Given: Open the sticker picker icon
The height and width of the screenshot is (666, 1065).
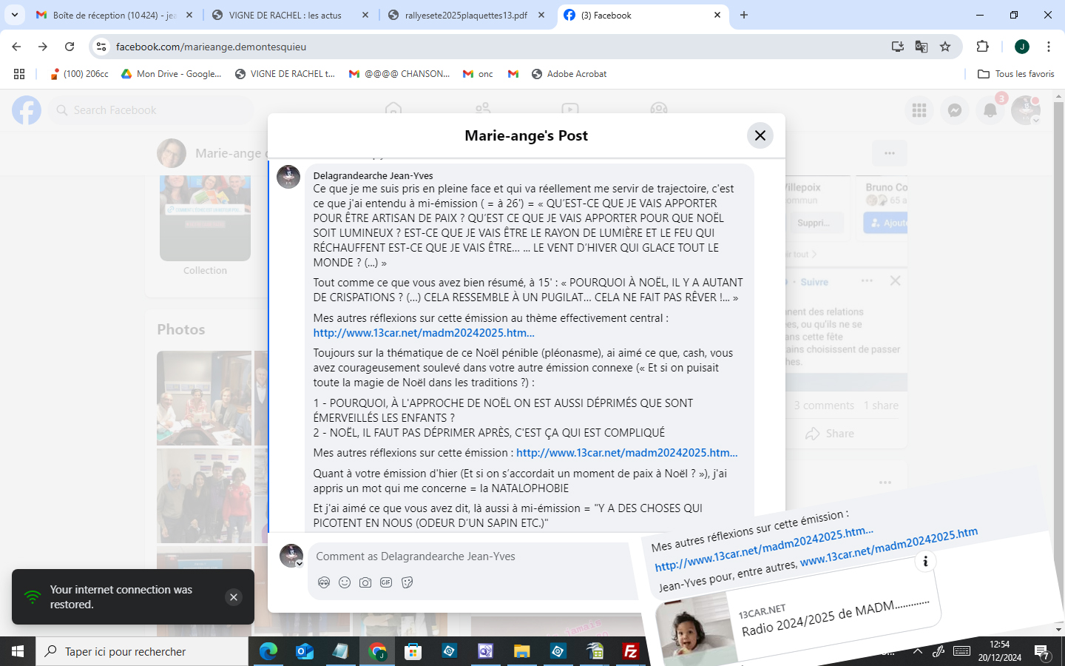Looking at the screenshot, I should 407,582.
